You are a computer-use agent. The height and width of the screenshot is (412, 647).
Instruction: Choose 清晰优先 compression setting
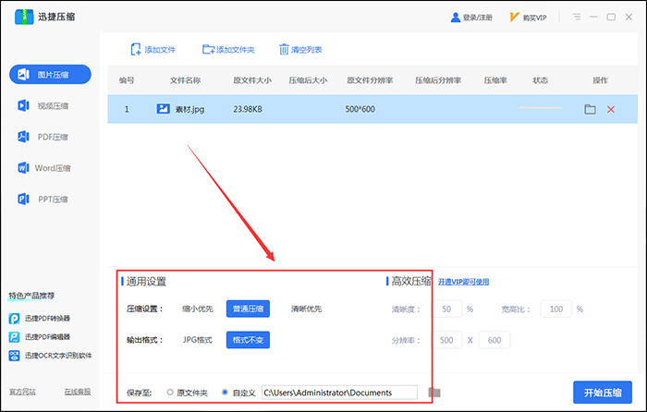coord(306,309)
